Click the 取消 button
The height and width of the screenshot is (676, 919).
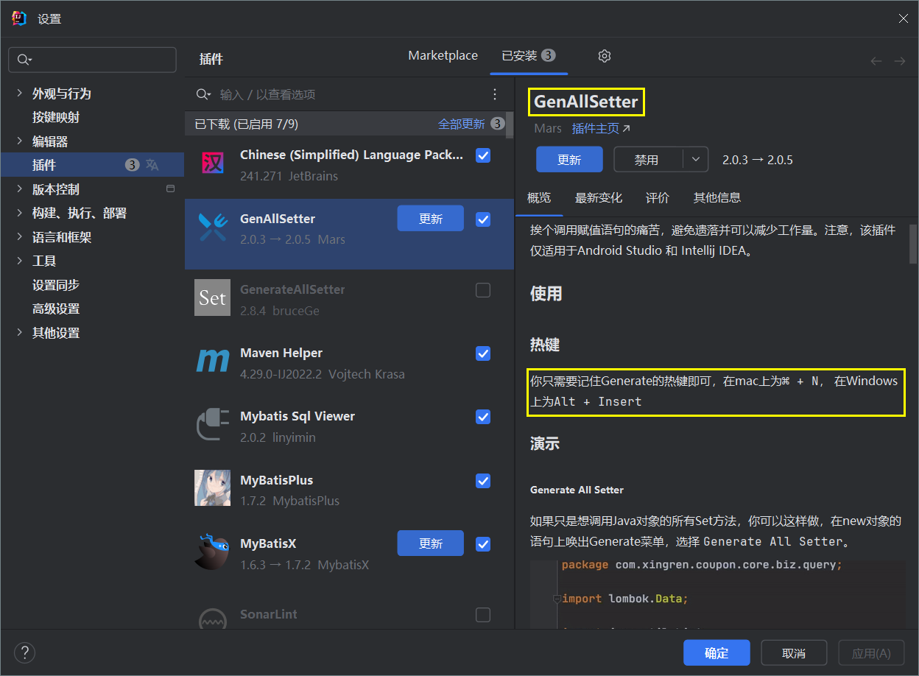pos(794,653)
